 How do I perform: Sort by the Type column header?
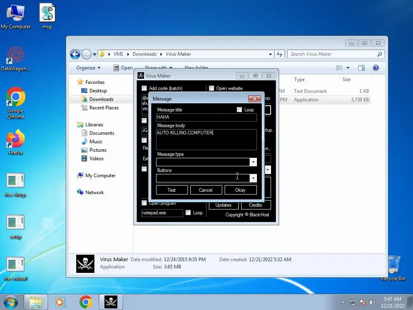tap(315, 80)
